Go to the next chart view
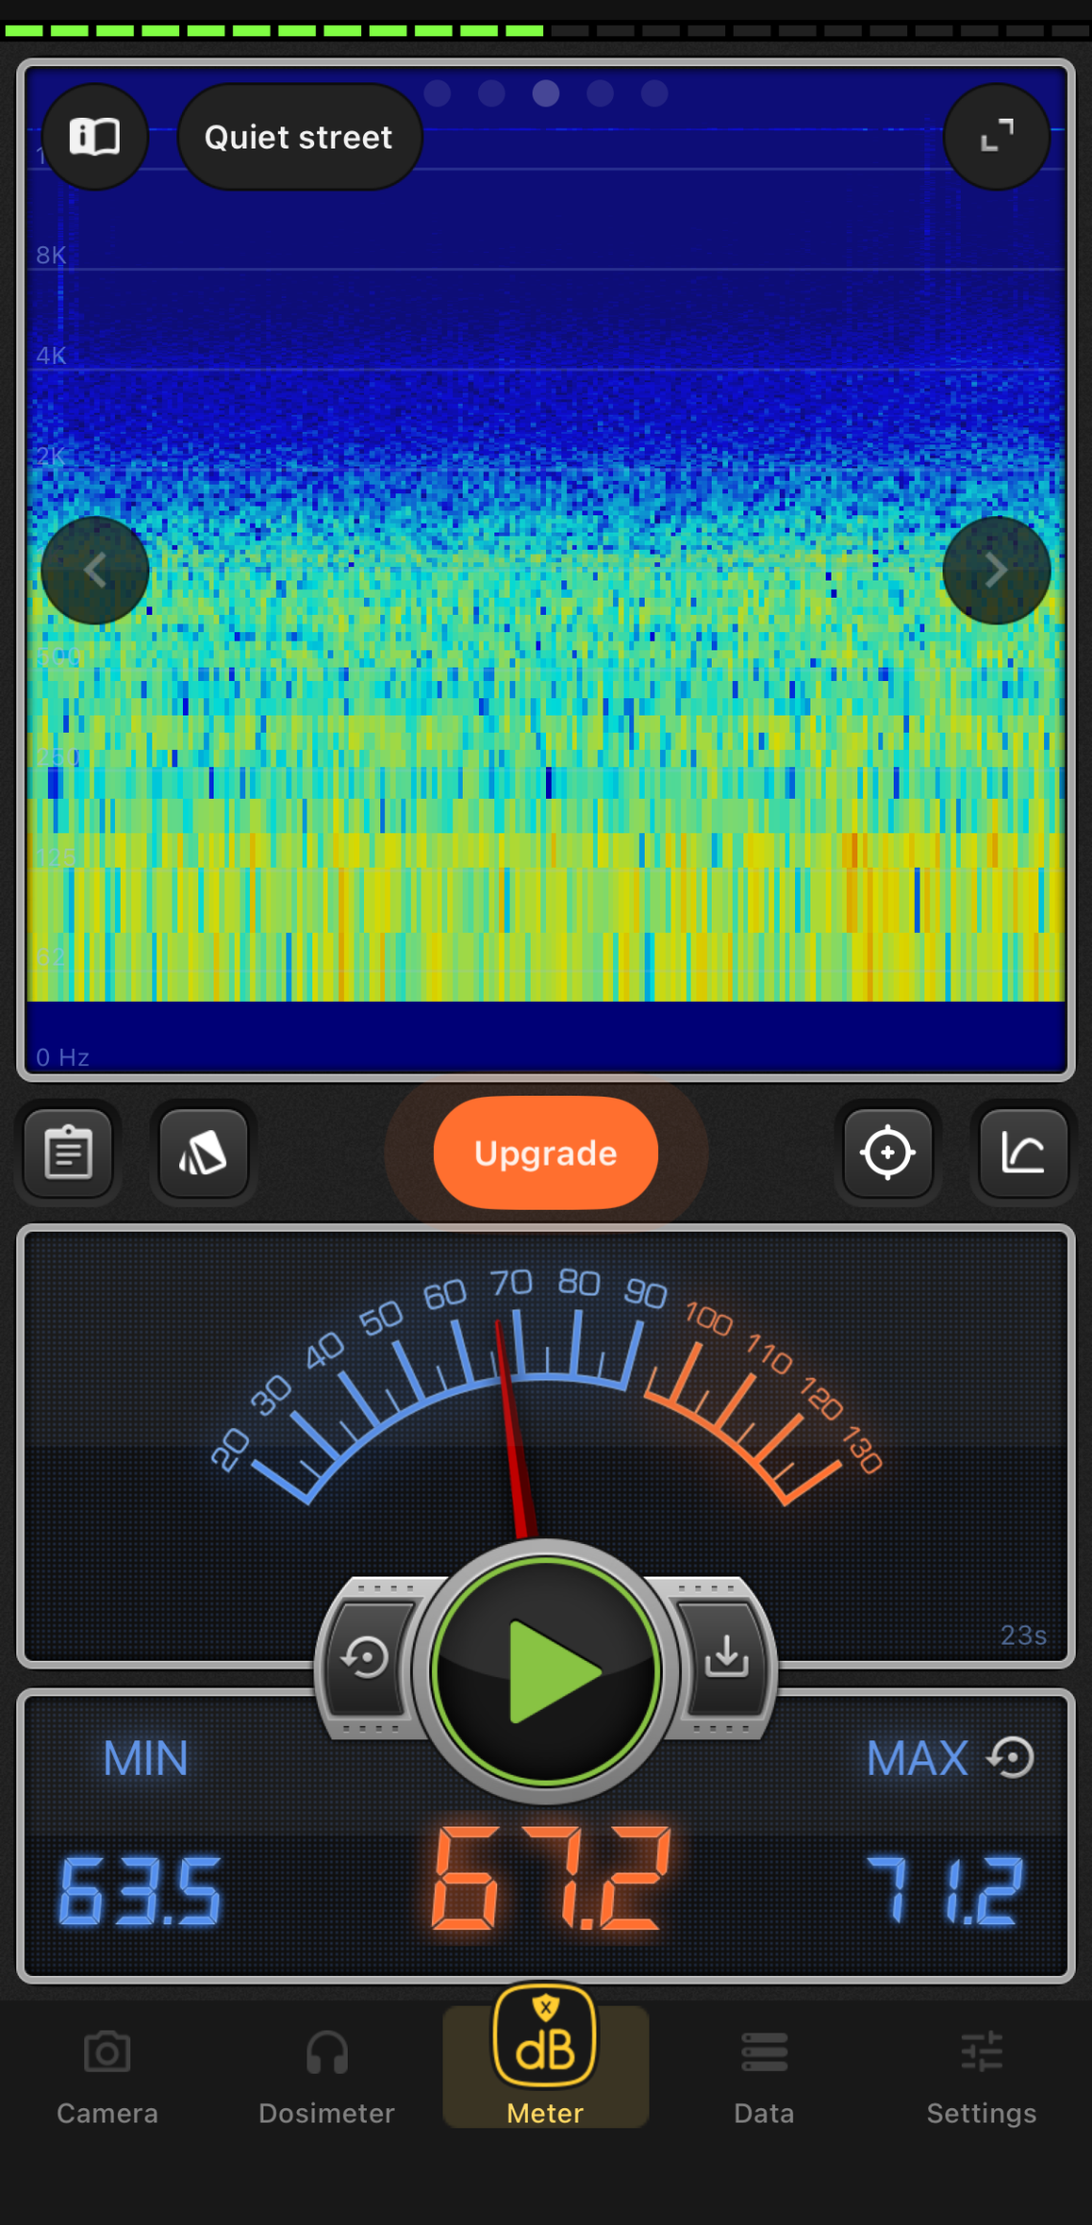The image size is (1092, 2225). (996, 571)
